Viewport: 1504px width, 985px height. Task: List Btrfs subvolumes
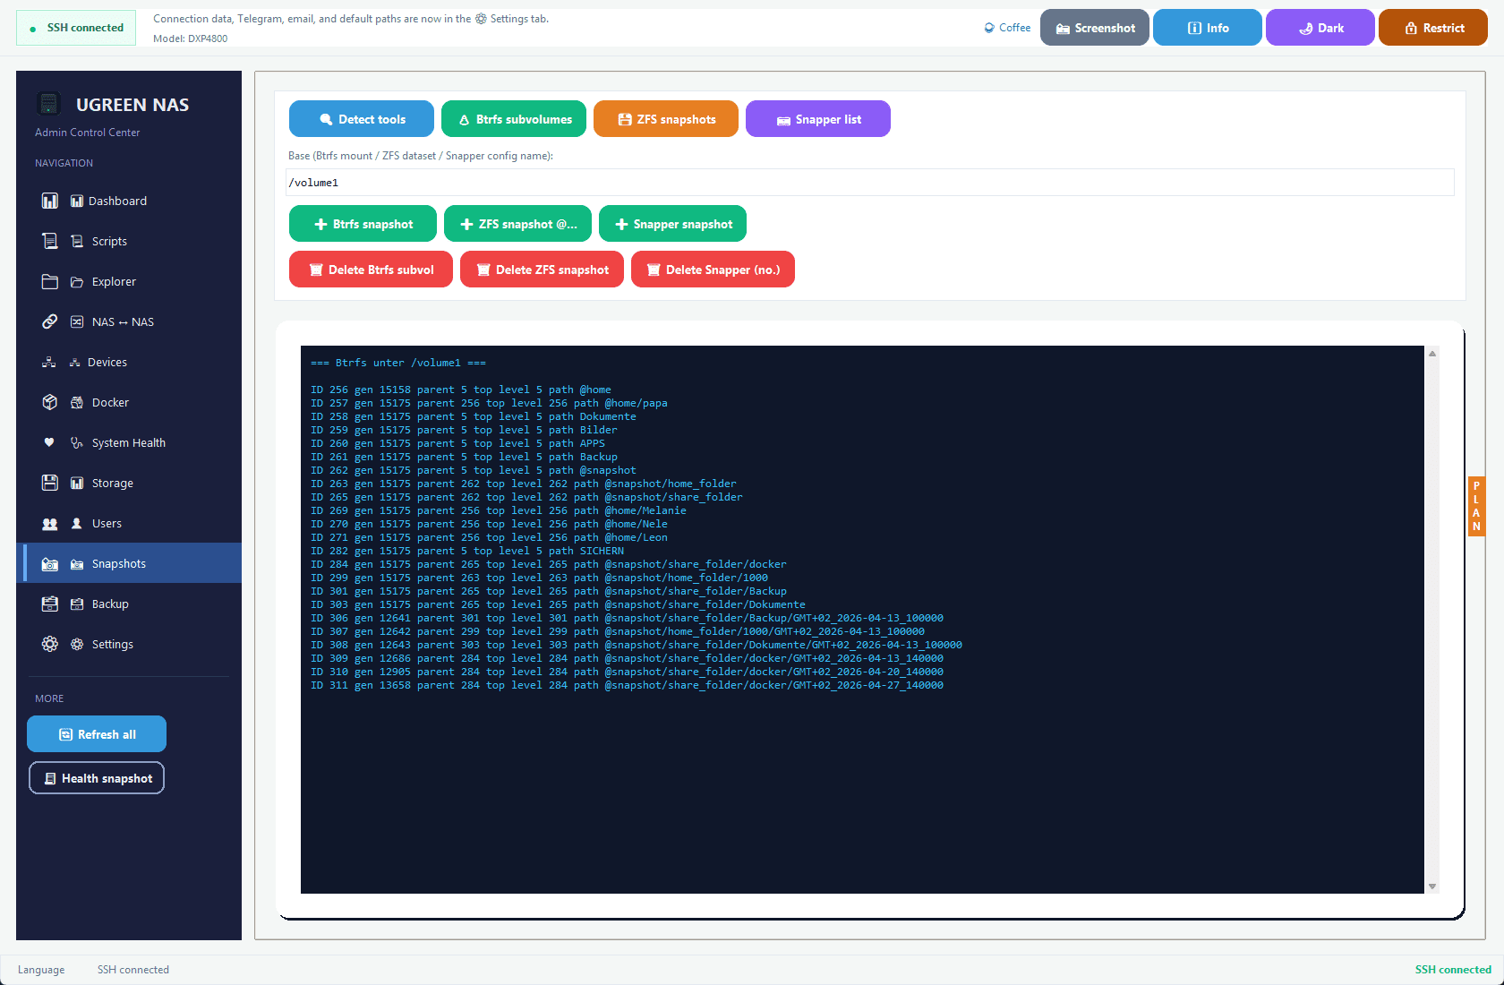click(514, 119)
